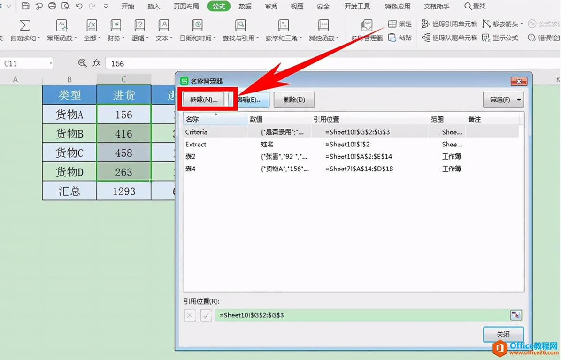
Task: Select the 表4 name row
Action: click(351, 169)
